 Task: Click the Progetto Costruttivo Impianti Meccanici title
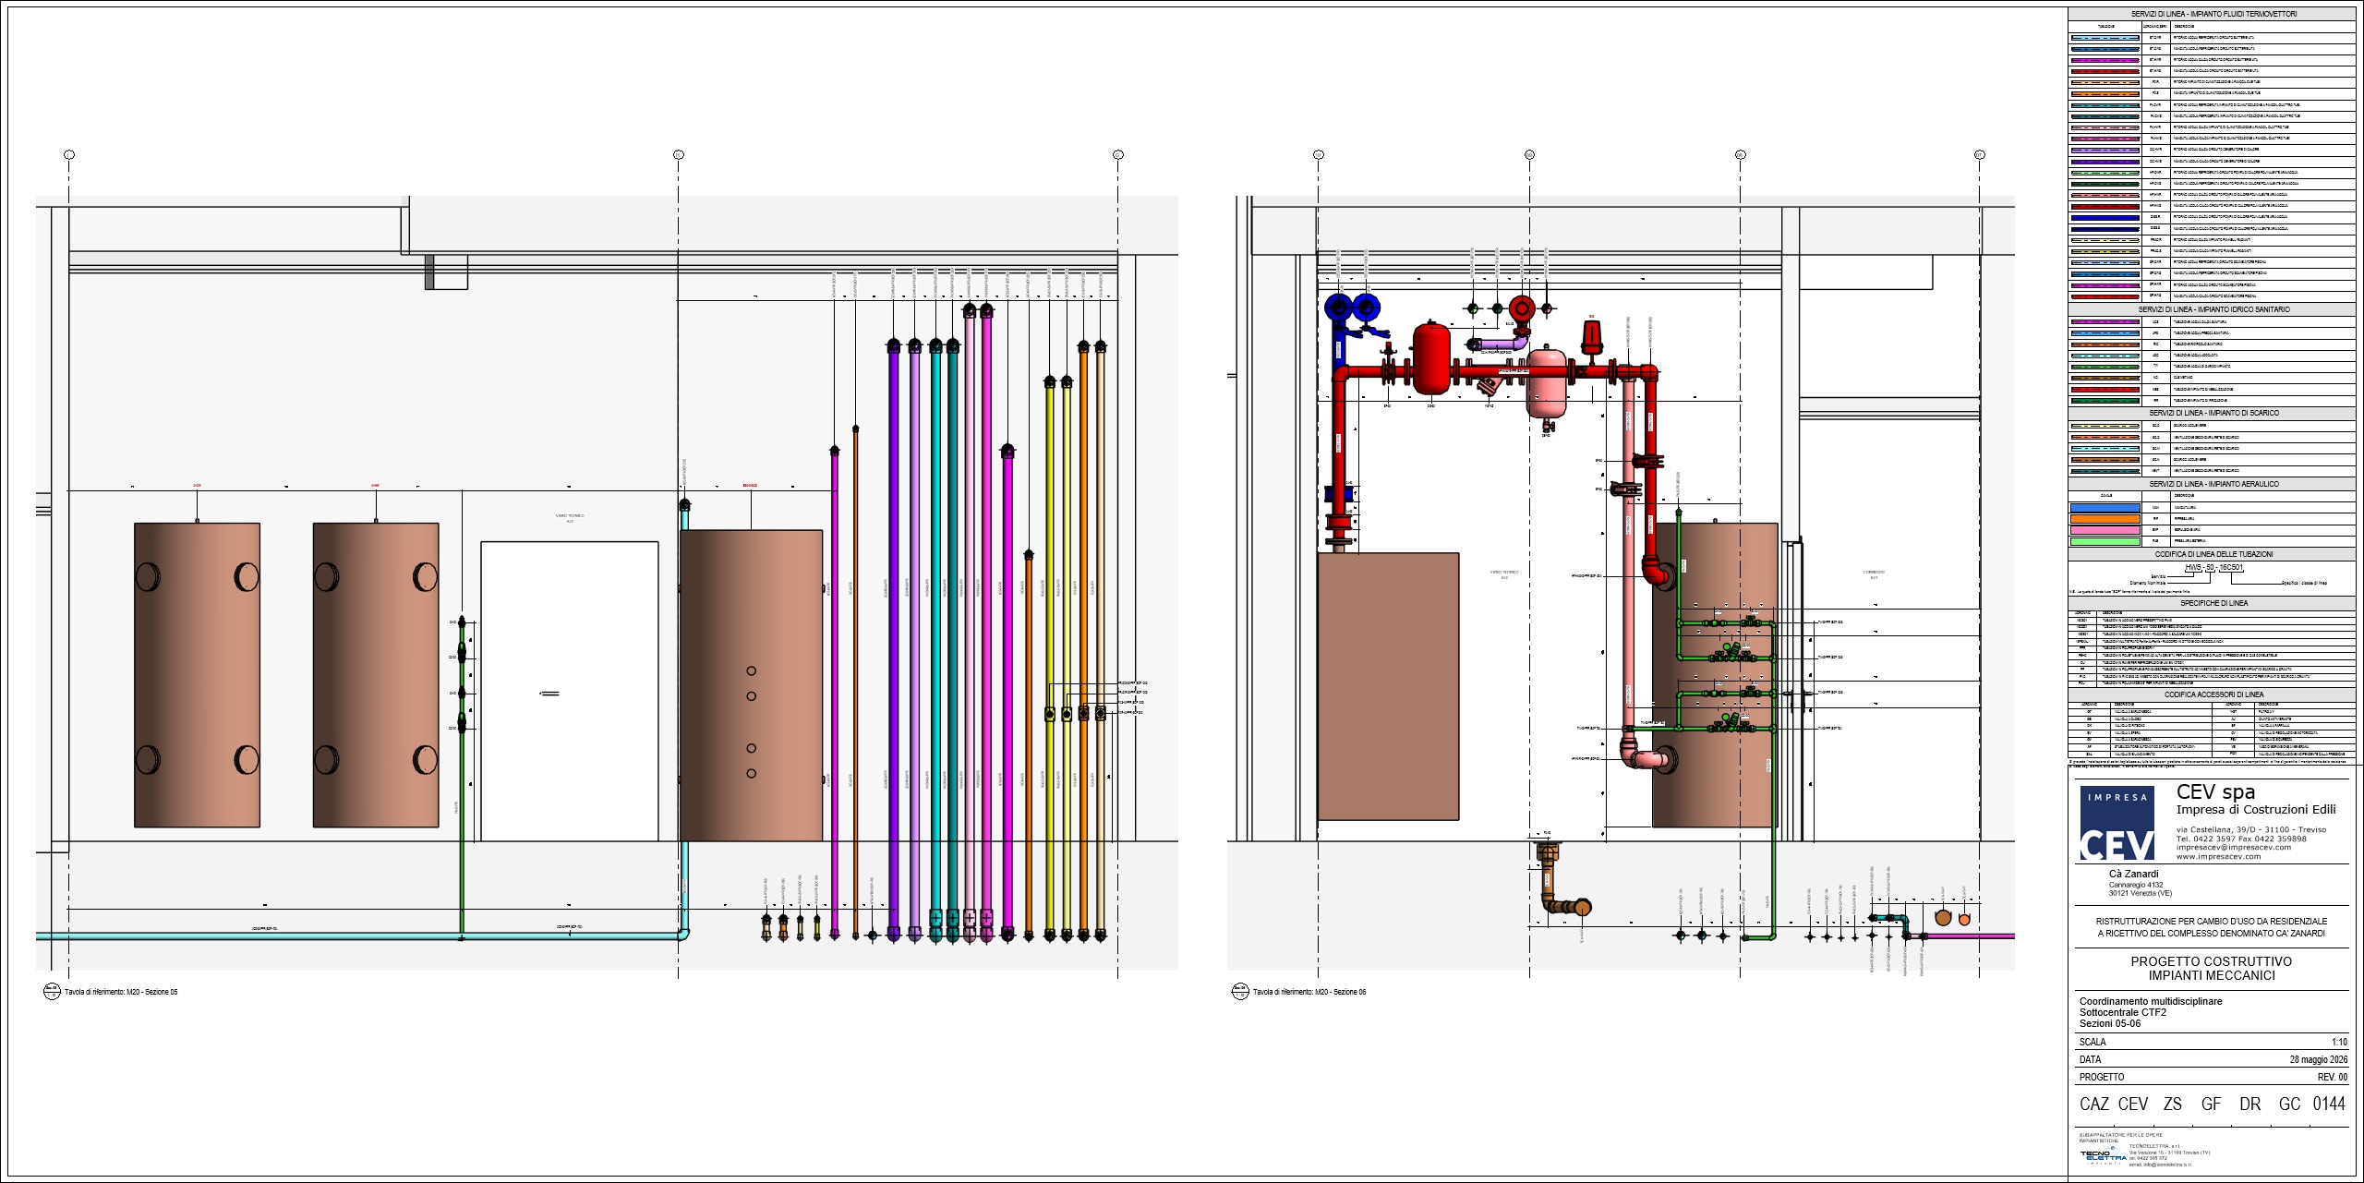click(2212, 968)
